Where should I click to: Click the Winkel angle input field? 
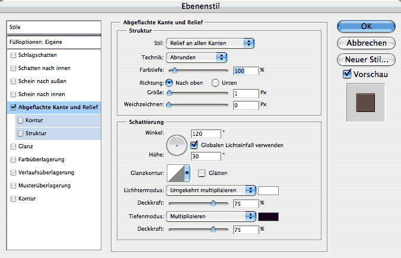(206, 133)
